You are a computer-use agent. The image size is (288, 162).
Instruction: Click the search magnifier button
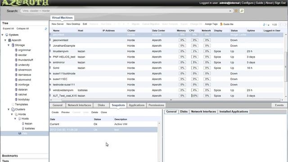(x=242, y=11)
